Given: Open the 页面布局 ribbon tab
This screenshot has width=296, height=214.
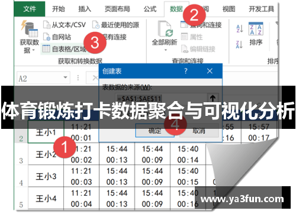Looking at the screenshot, I should [x=117, y=9].
